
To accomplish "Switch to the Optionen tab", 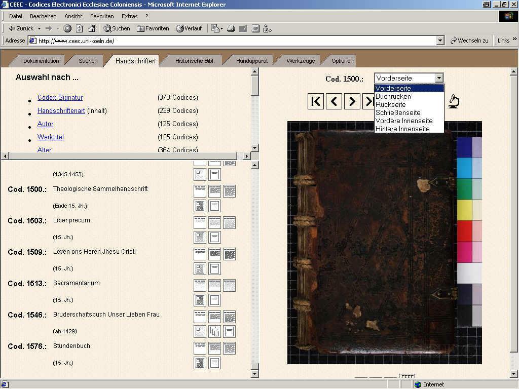I will (x=342, y=61).
